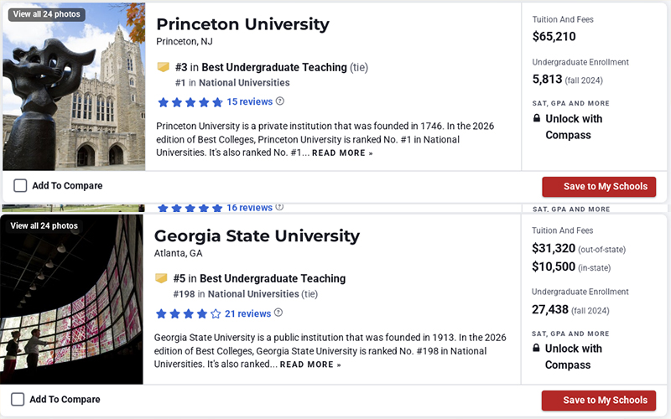Open Princeton's View all 24 photos
Screen dimensions: 671x419
tap(47, 14)
